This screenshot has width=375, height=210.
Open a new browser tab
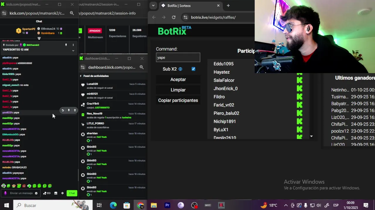(x=228, y=6)
